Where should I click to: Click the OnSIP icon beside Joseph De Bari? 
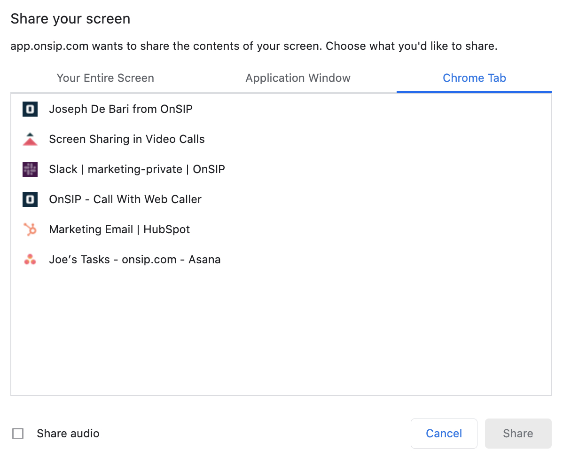(30, 109)
